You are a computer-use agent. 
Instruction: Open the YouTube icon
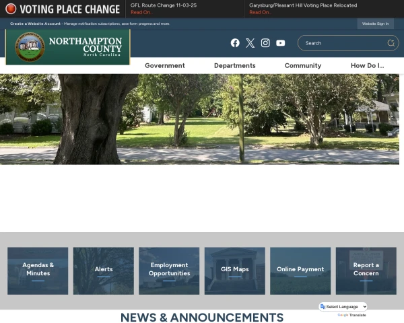281,43
